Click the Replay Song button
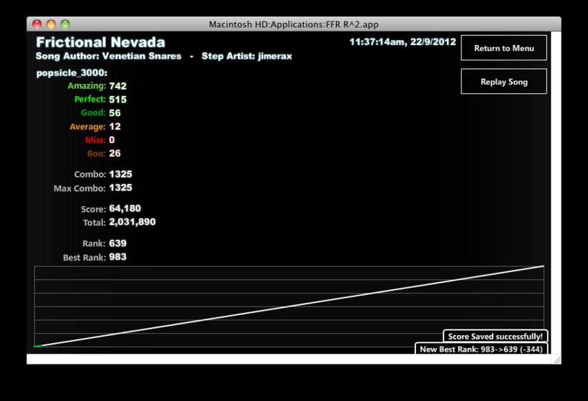 503,82
